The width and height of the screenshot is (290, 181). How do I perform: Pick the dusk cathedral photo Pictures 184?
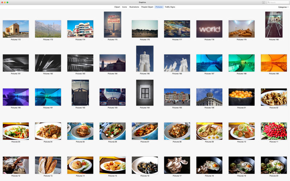[112, 63]
